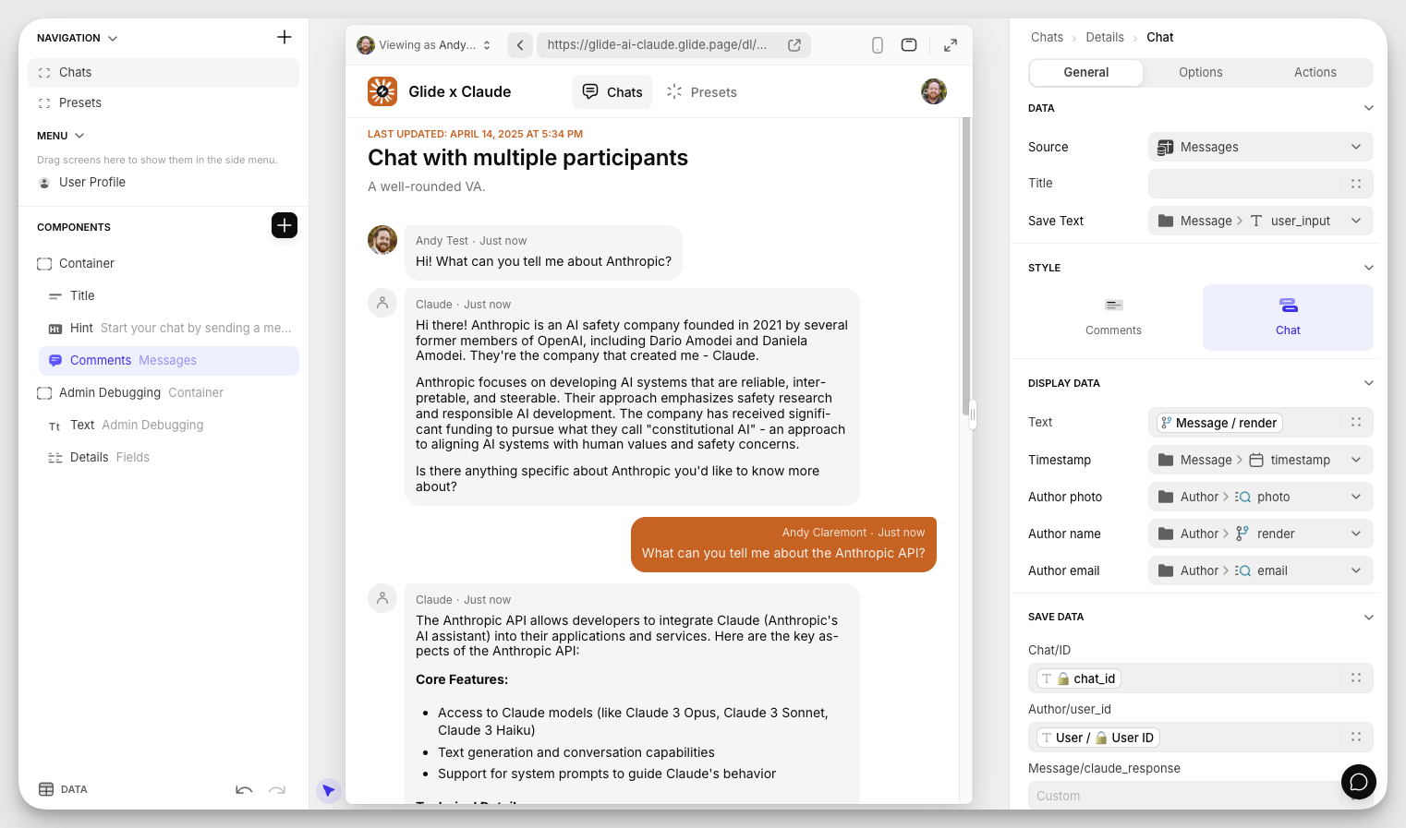Open app URL in new window icon
Image resolution: width=1406 pixels, height=828 pixels.
(x=794, y=44)
